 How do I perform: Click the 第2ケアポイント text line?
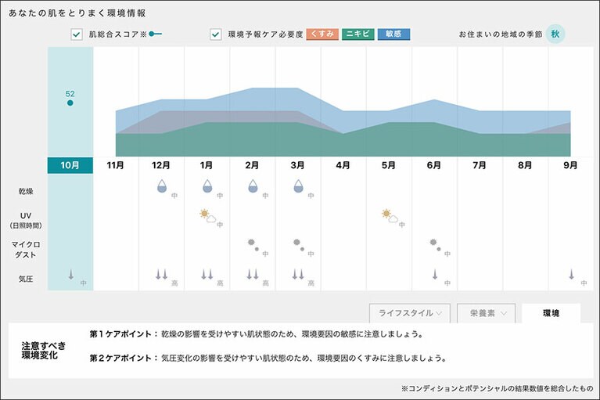click(268, 359)
